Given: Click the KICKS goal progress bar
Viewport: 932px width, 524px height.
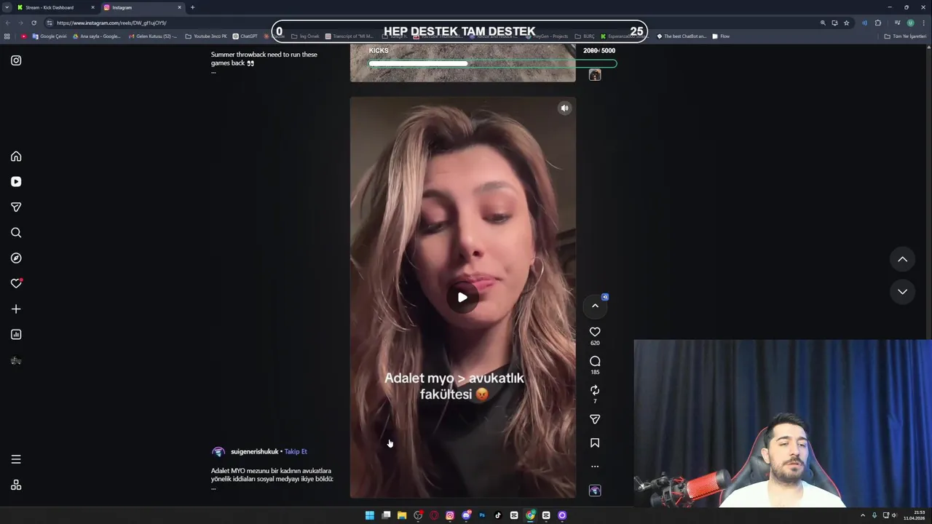Looking at the screenshot, I should (492, 64).
